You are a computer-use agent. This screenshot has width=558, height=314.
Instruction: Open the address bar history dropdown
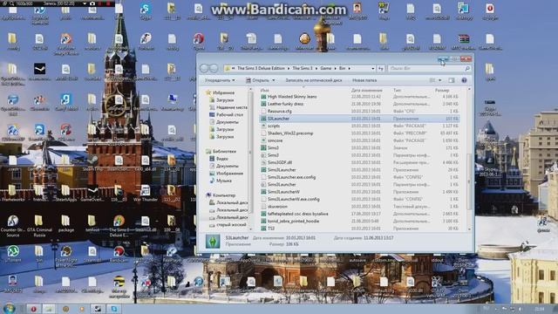[x=372, y=68]
